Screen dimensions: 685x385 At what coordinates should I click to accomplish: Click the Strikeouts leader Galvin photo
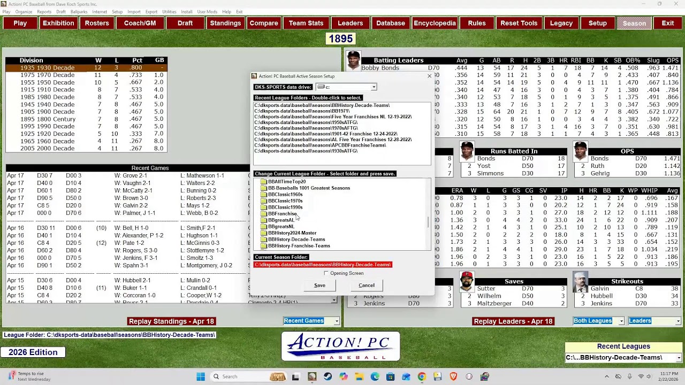[x=580, y=282]
